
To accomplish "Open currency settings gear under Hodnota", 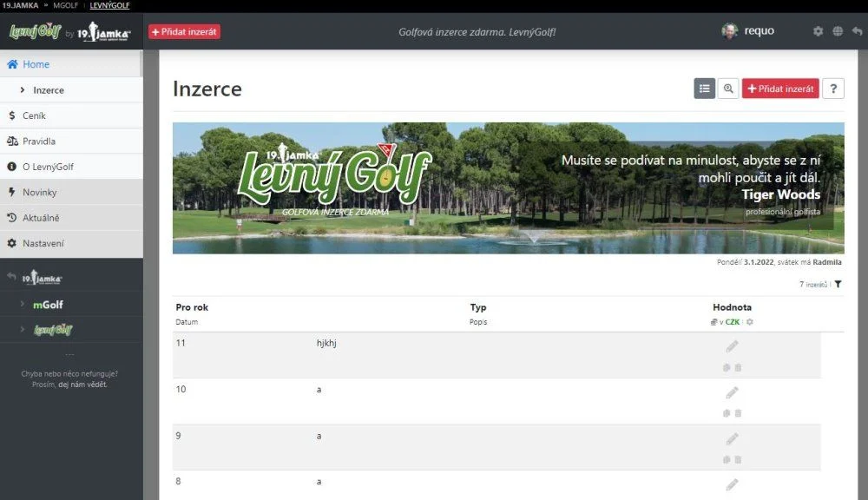I will point(750,322).
